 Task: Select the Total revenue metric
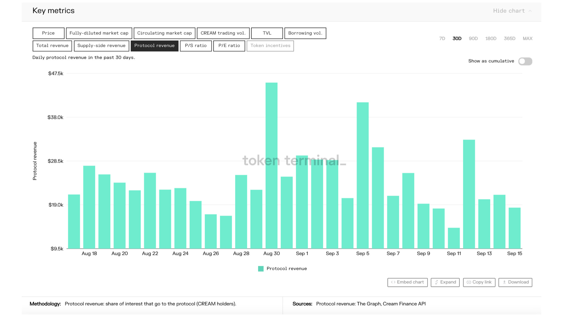point(52,46)
